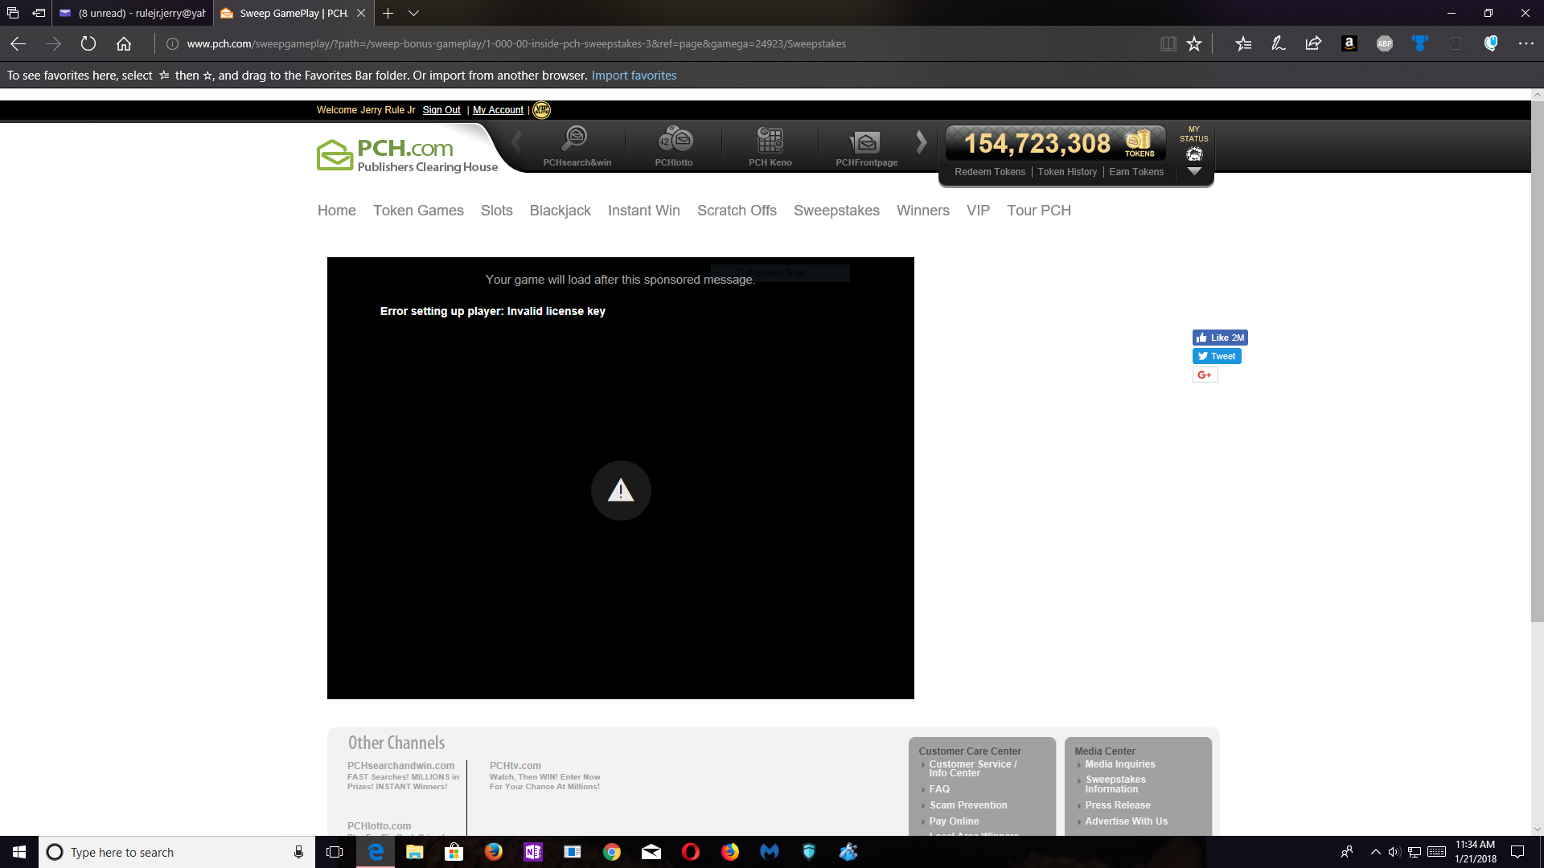Open the Token Games menu
1544x868 pixels.
pos(418,211)
